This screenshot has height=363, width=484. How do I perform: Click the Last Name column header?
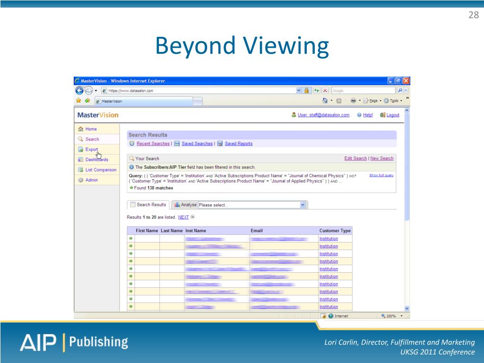click(172, 231)
